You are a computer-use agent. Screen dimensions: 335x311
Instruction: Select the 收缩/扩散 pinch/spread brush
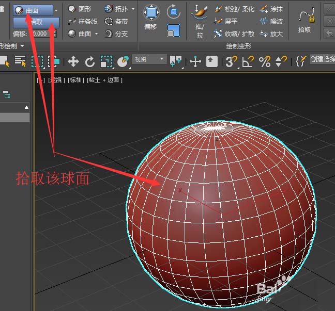234,34
